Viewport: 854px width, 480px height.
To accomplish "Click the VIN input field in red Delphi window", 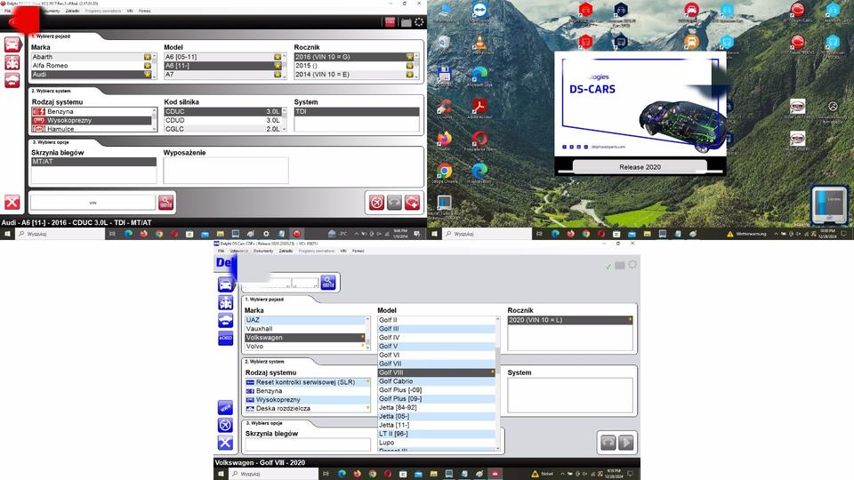I will (93, 203).
